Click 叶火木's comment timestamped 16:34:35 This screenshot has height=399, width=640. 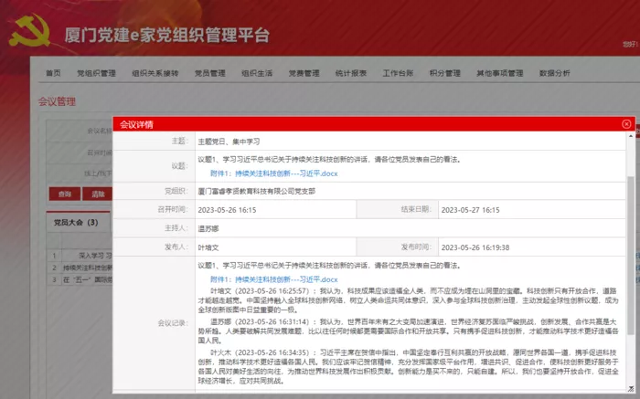[408, 366]
